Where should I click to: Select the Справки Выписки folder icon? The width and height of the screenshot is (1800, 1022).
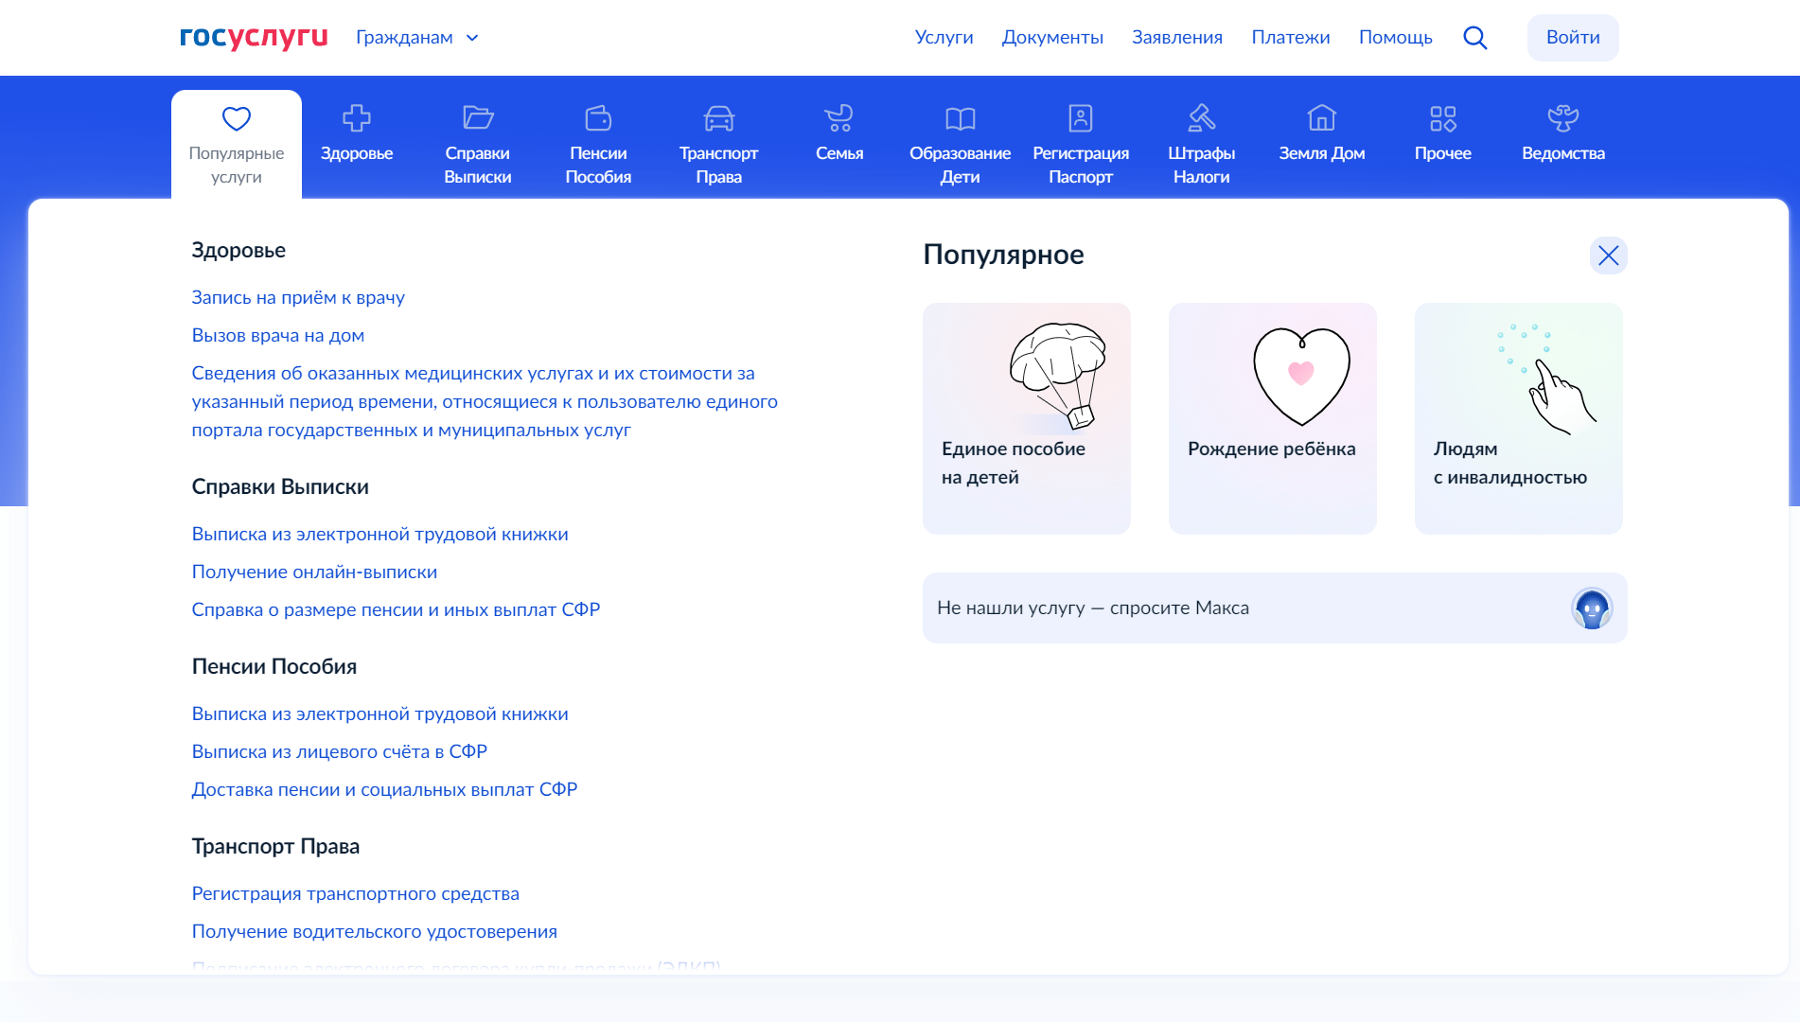pyautogui.click(x=478, y=118)
